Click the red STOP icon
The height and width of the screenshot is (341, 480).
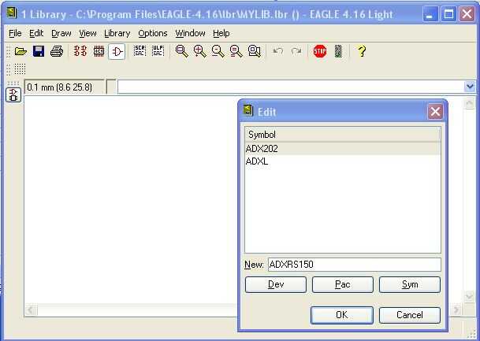pos(320,51)
